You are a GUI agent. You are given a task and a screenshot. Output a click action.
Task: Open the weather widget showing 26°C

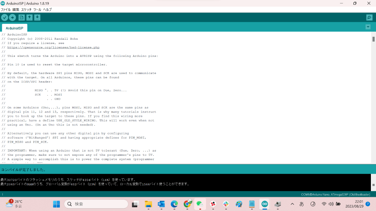click(14, 204)
